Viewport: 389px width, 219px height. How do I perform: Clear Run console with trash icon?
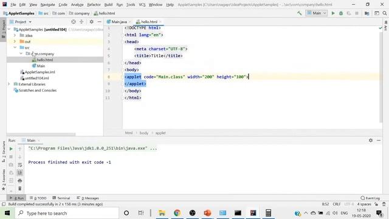click(20, 189)
